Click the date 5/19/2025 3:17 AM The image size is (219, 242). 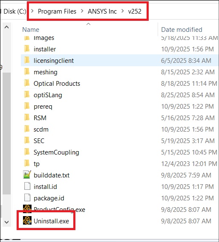point(188,141)
